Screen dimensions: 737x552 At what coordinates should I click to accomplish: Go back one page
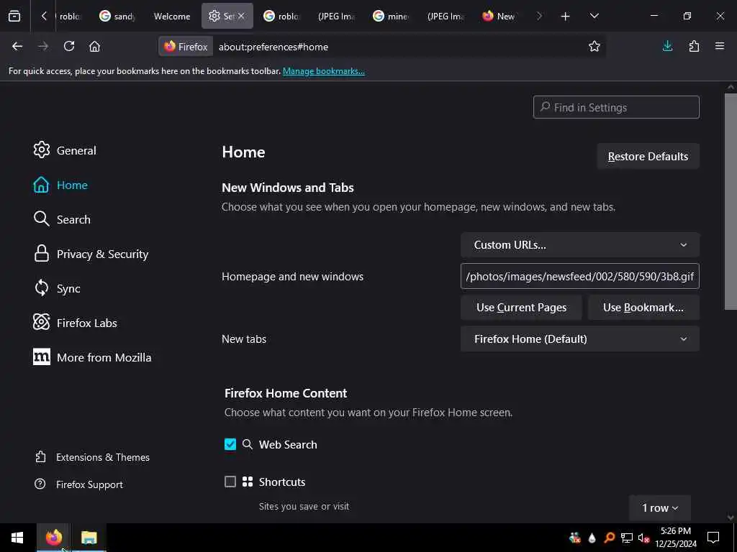[x=17, y=47]
